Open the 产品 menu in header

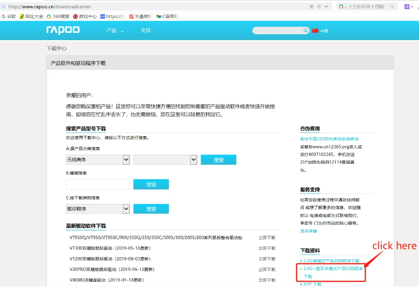click(x=115, y=31)
